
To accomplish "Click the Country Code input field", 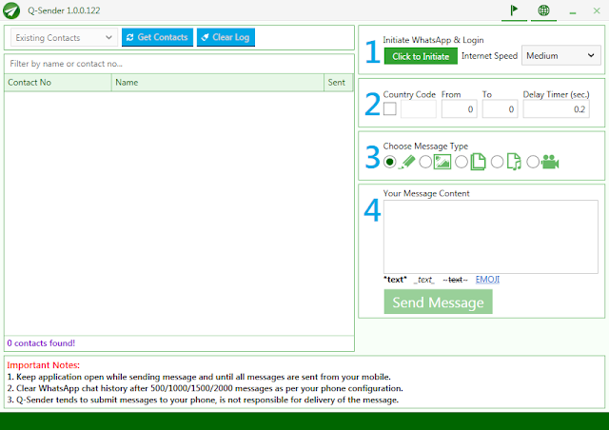I will 419,108.
